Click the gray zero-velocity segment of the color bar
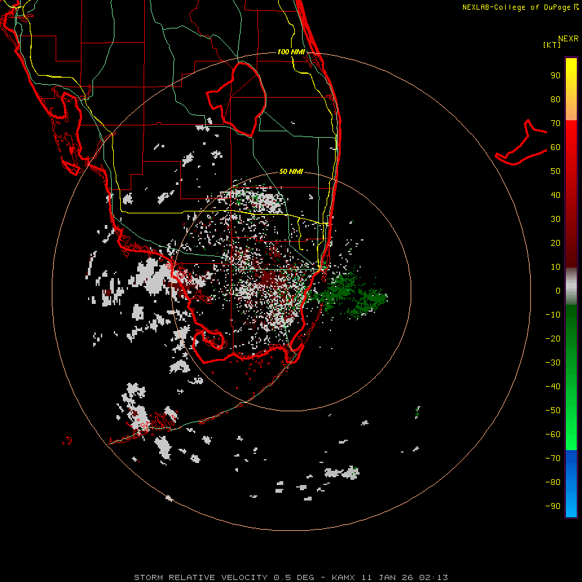 pos(571,286)
